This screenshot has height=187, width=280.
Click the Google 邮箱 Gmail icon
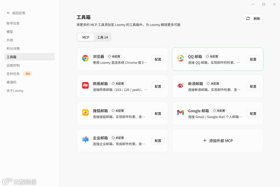(x=180, y=112)
